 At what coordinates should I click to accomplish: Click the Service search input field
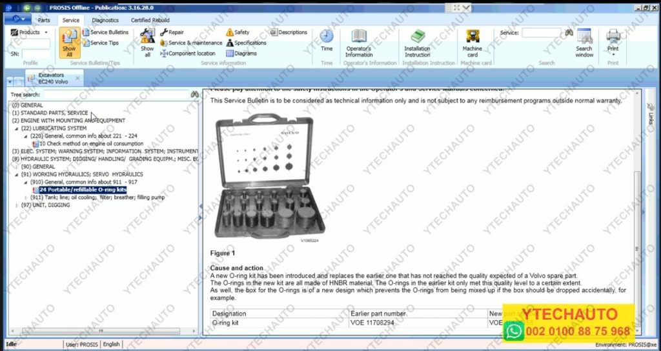(542, 32)
